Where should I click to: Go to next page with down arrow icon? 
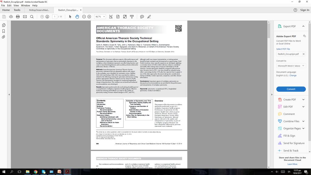point(47,17)
